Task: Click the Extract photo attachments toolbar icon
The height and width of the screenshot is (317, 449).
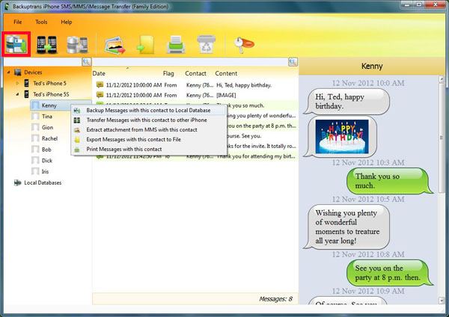Action: 115,45
